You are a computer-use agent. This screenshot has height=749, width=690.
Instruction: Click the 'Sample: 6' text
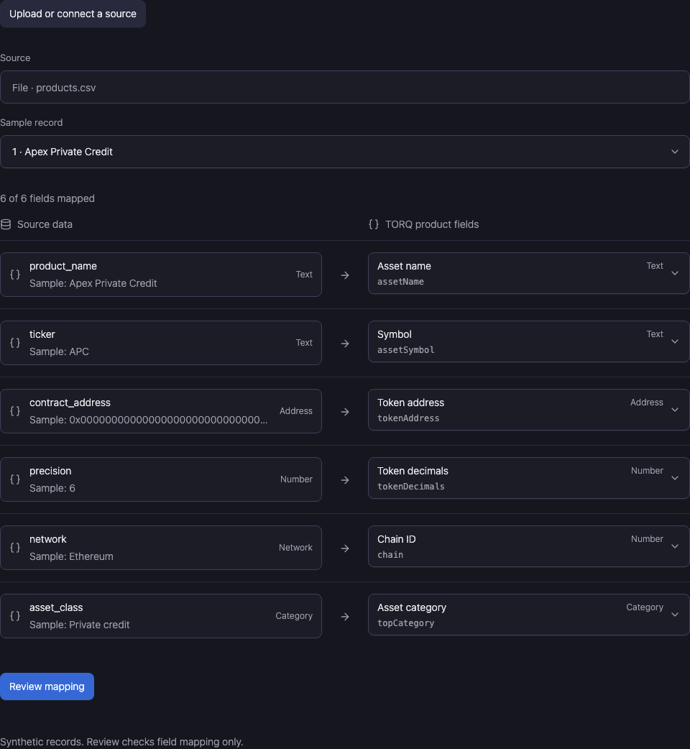tap(52, 488)
